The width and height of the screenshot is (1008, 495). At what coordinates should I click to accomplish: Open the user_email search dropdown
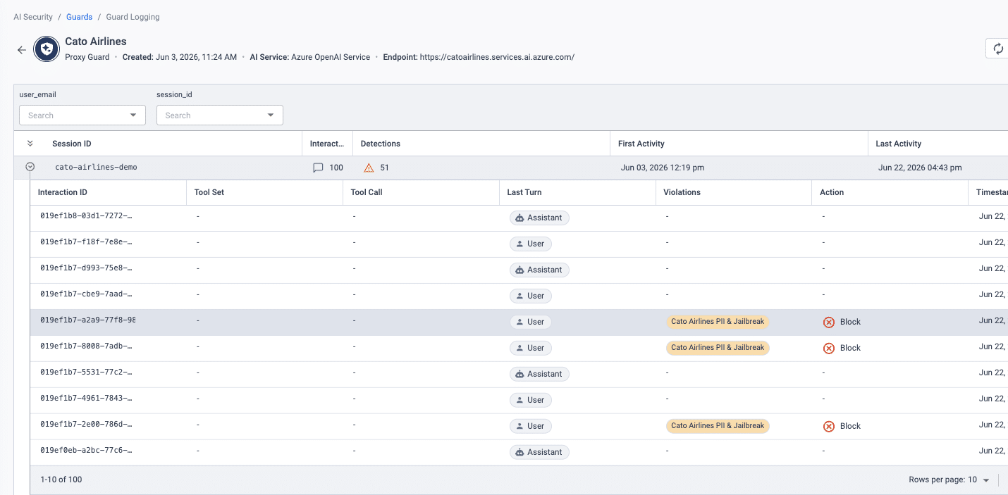click(82, 115)
